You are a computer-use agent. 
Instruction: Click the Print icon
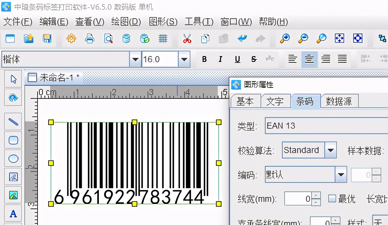click(x=89, y=38)
